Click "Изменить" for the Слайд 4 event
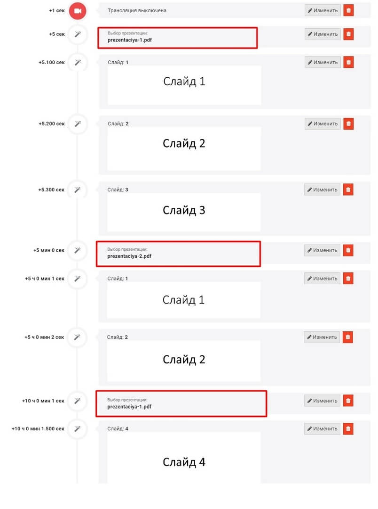The width and height of the screenshot is (378, 509). 322,429
